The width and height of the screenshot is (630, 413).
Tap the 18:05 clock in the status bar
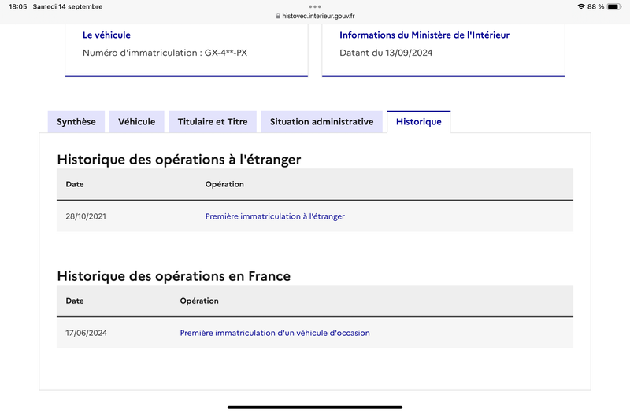[x=17, y=6]
